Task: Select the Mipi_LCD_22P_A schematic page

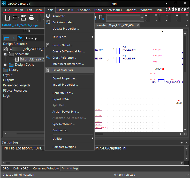Action: coord(33,59)
